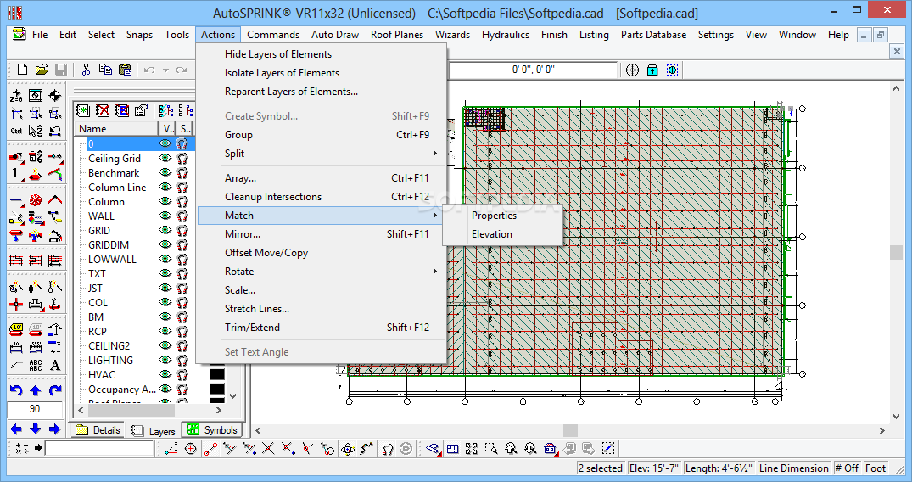Click the blue right arrow nudge button
This screenshot has width=912, height=482.
coord(55,429)
